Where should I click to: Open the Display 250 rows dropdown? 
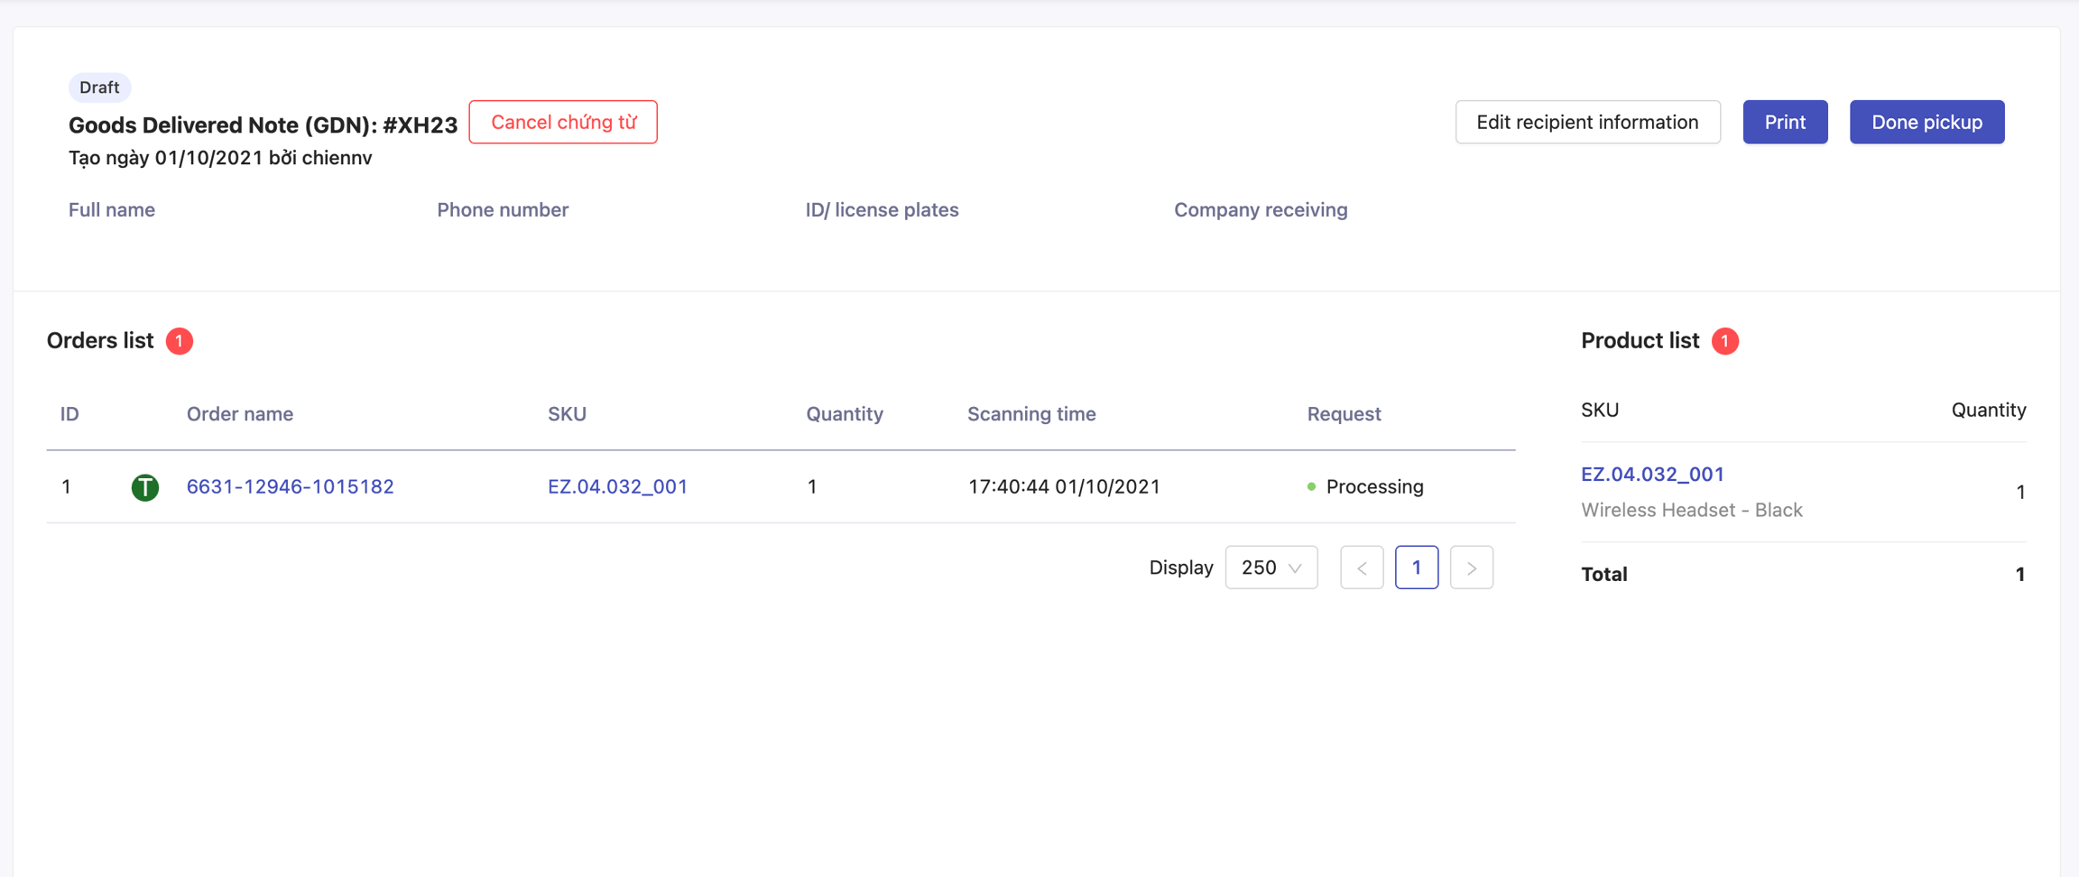[x=1270, y=568]
